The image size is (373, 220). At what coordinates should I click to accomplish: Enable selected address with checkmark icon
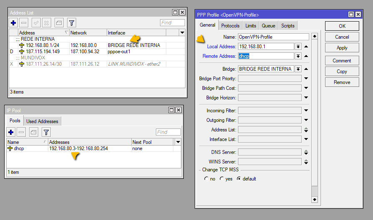[x=36, y=23]
